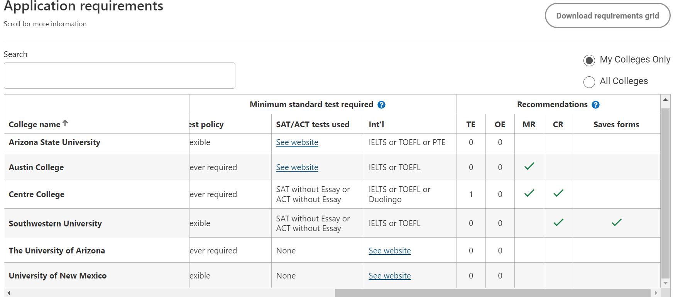
Task: Click the horizontal scroll right arrow
Action: (656, 293)
